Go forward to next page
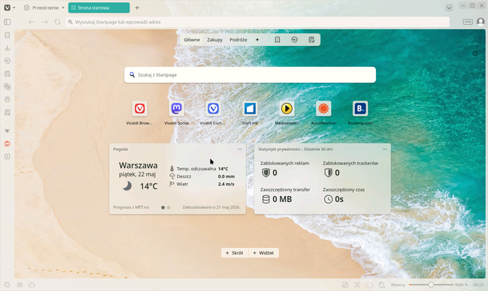The width and height of the screenshot is (488, 291). [x=45, y=22]
